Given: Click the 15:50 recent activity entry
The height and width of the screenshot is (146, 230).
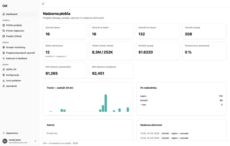Looking at the screenshot, I should (x=181, y=138).
